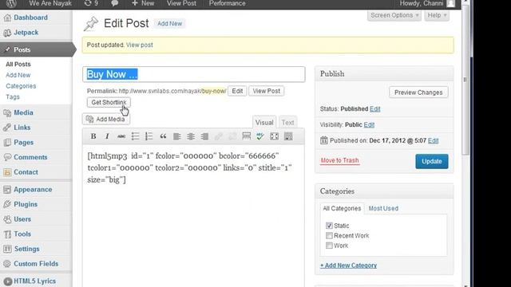Check the Work category checkbox
Image resolution: width=511 pixels, height=287 pixels.
(329, 246)
